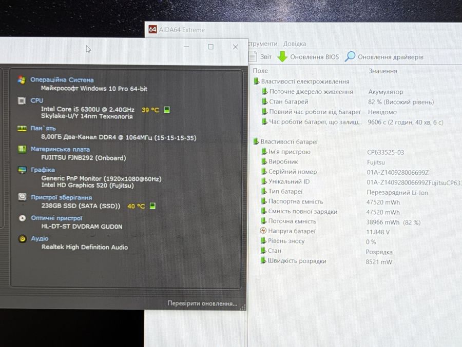The image size is (462, 347).
Task: Select the Час роботи батареї, що залиш... row
Action: click(x=352, y=122)
